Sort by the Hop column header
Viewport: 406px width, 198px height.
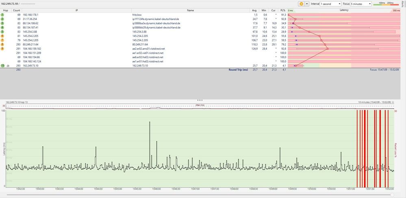click(x=5, y=10)
